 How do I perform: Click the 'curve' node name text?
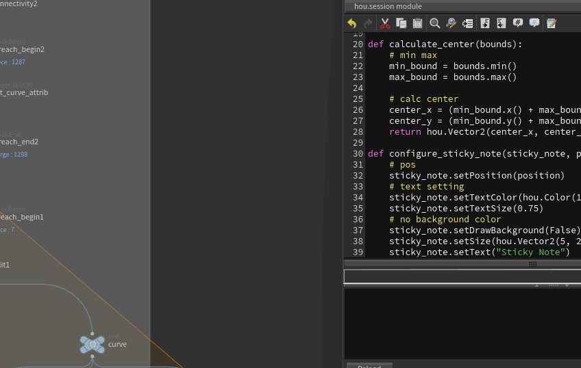click(x=117, y=344)
